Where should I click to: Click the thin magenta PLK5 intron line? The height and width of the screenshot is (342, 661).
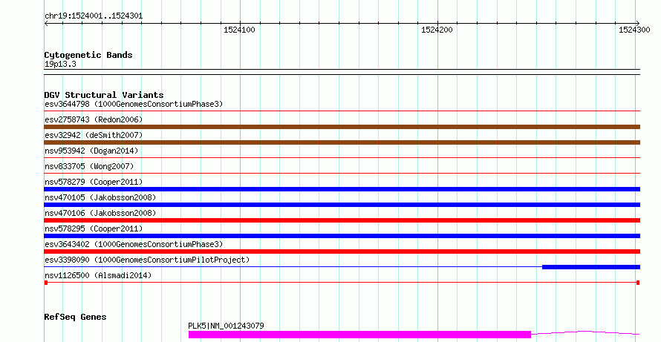(585, 333)
